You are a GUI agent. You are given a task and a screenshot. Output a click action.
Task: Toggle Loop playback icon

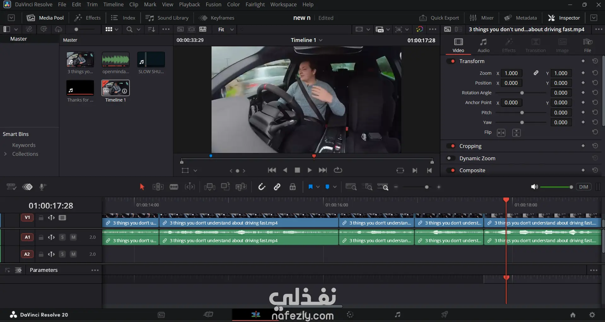[338, 170]
